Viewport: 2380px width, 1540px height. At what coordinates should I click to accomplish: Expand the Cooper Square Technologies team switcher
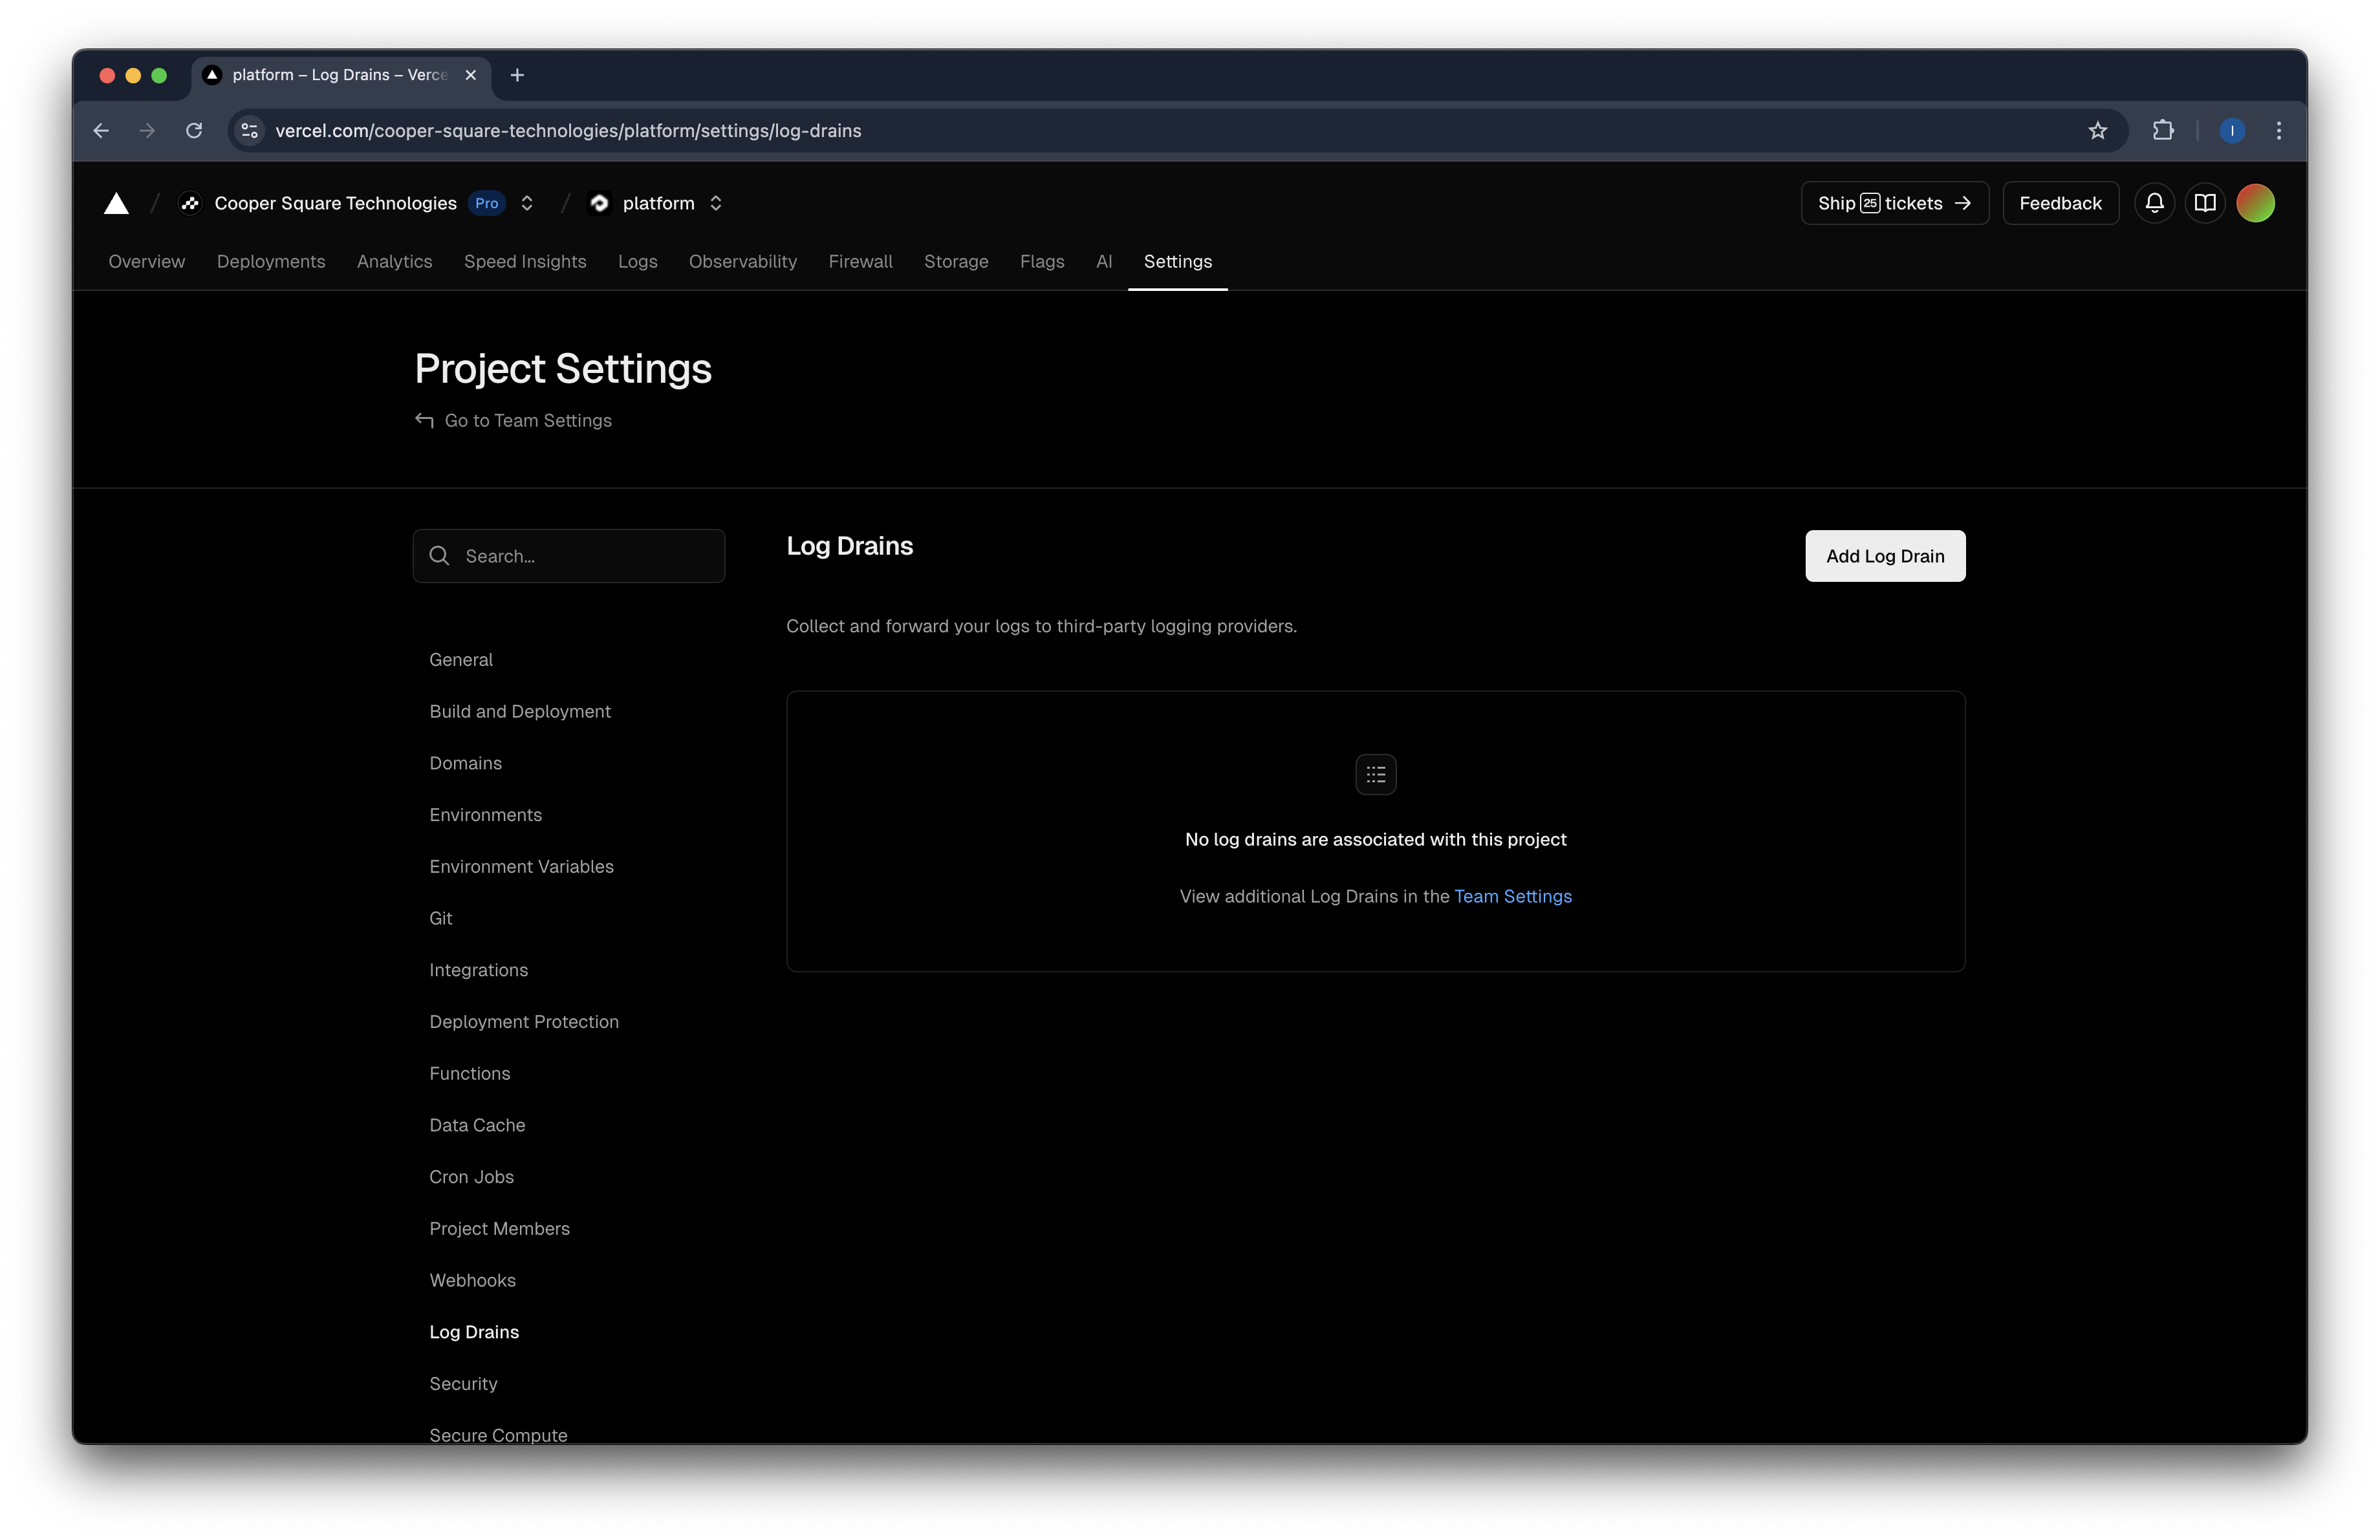(527, 204)
